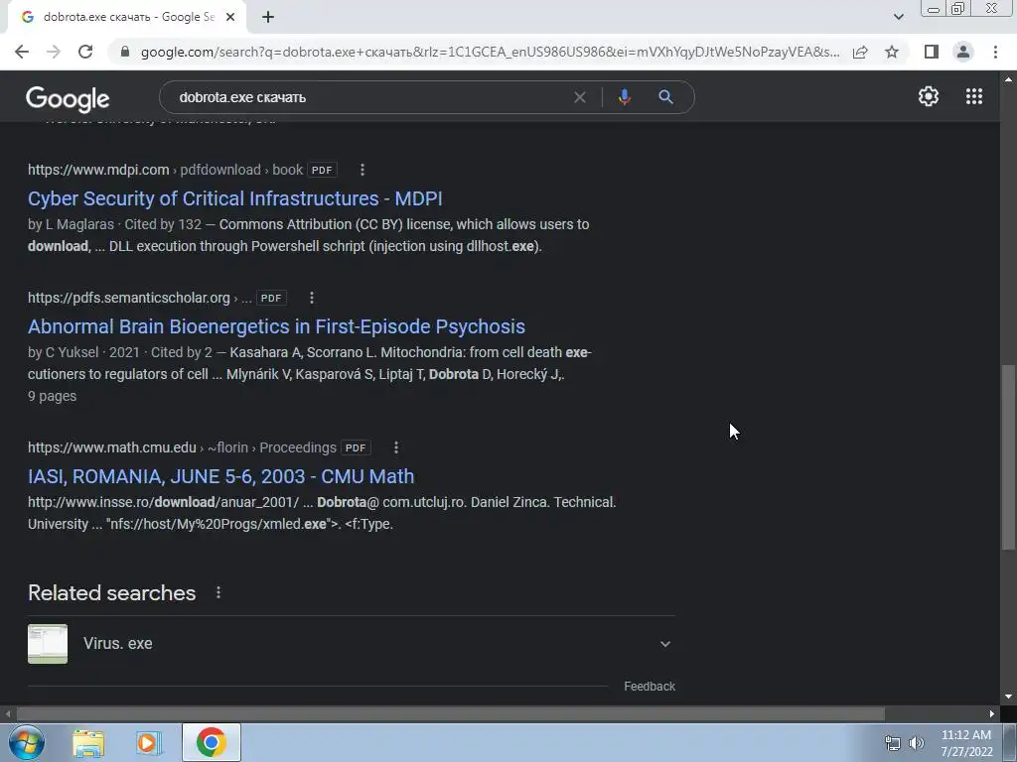Click the horizontal scrollbar thumb

coord(451,713)
